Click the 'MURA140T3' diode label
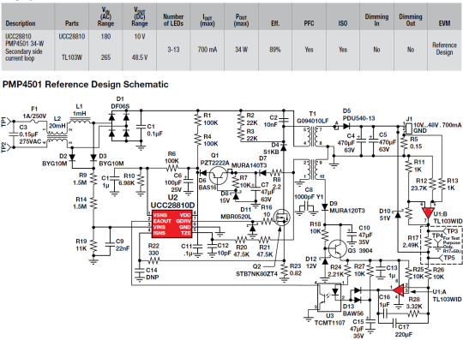Viewport: 463px width, 340px height. 249,165
